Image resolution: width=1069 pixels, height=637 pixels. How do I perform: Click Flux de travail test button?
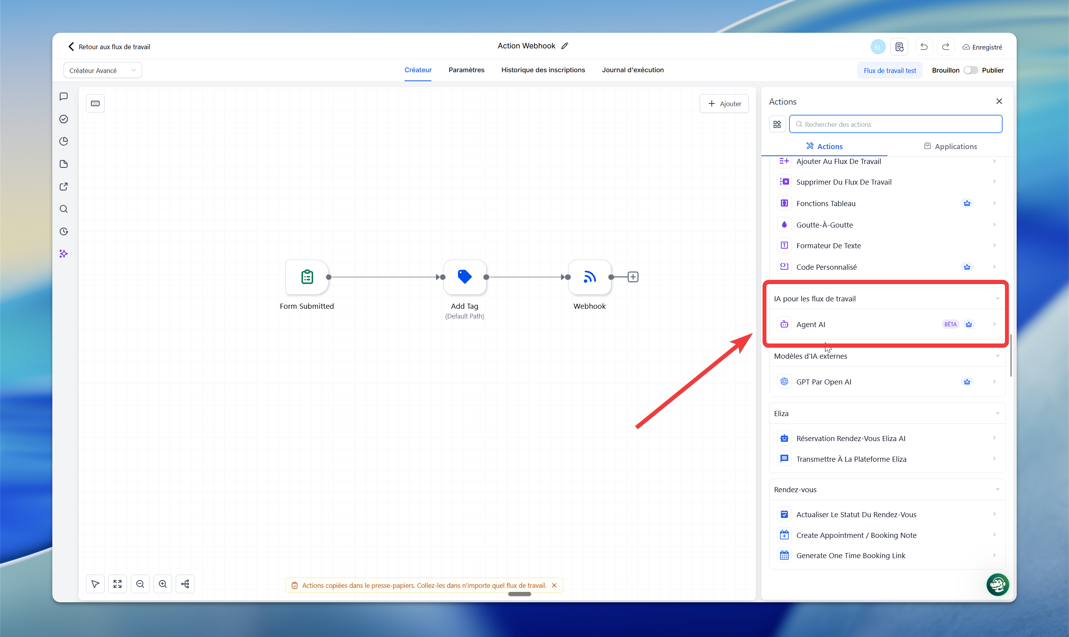[x=890, y=70]
